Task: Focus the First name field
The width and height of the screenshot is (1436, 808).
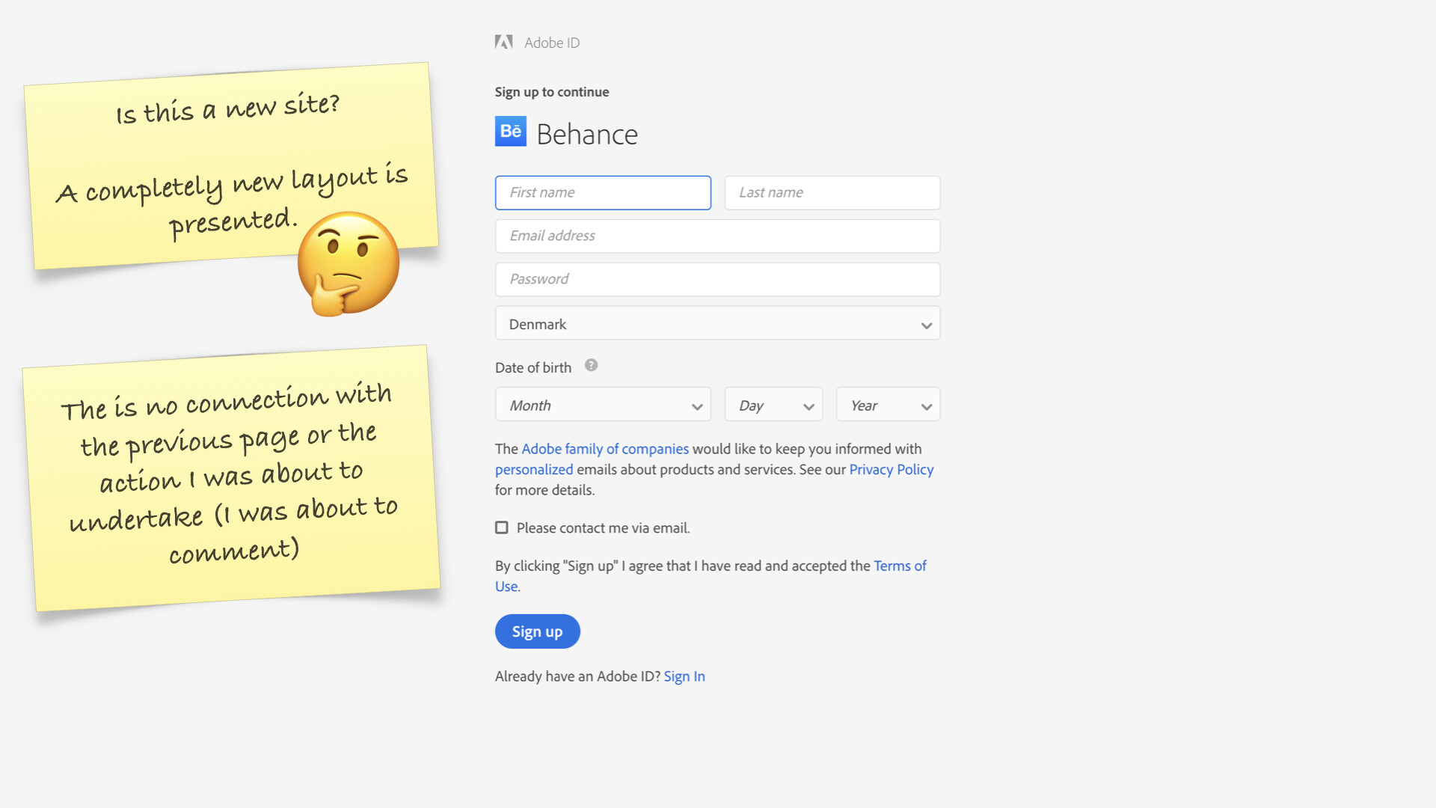Action: click(603, 193)
